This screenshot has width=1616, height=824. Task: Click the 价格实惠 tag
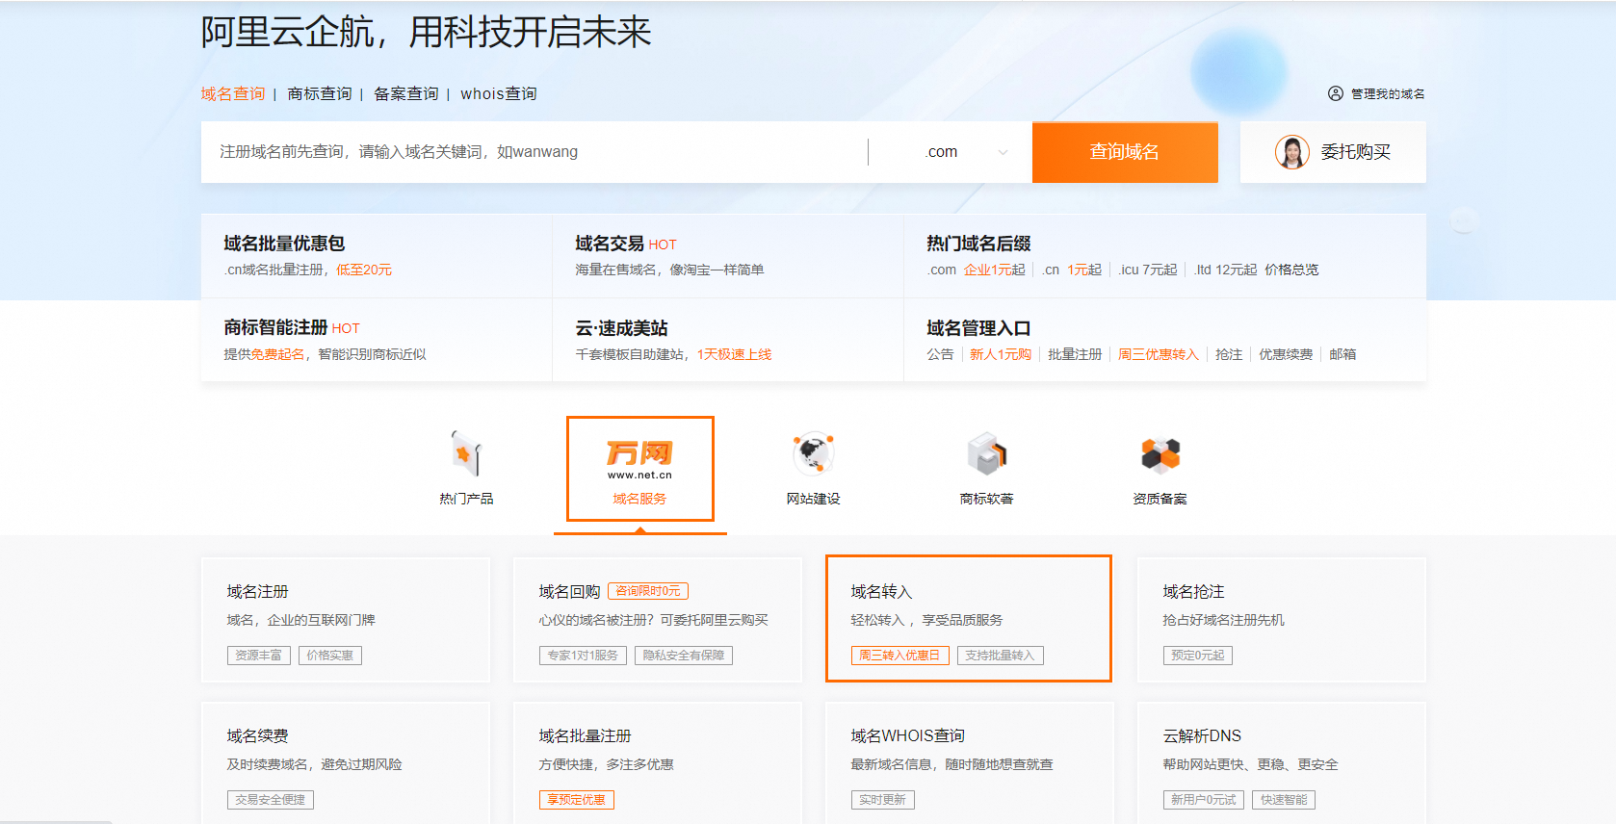pyautogui.click(x=330, y=656)
